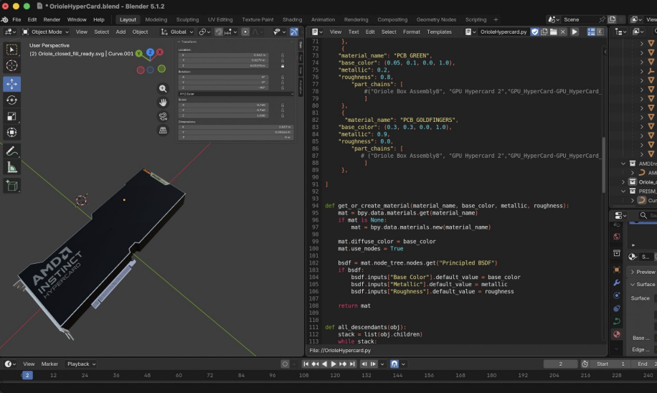The height and width of the screenshot is (393, 657).
Task: Switch between perspective and orthographic grid icon
Action: (x=163, y=130)
